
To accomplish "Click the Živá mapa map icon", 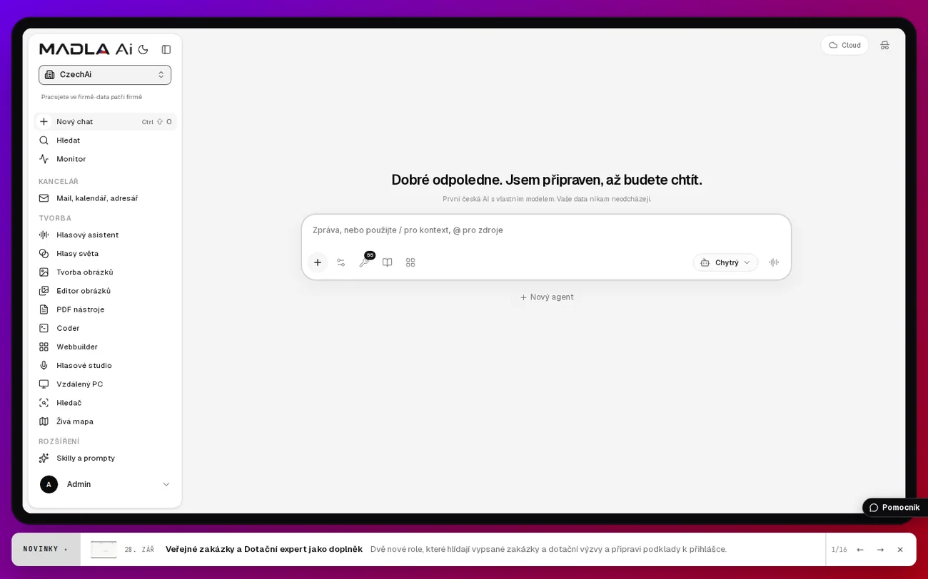I will pos(44,421).
